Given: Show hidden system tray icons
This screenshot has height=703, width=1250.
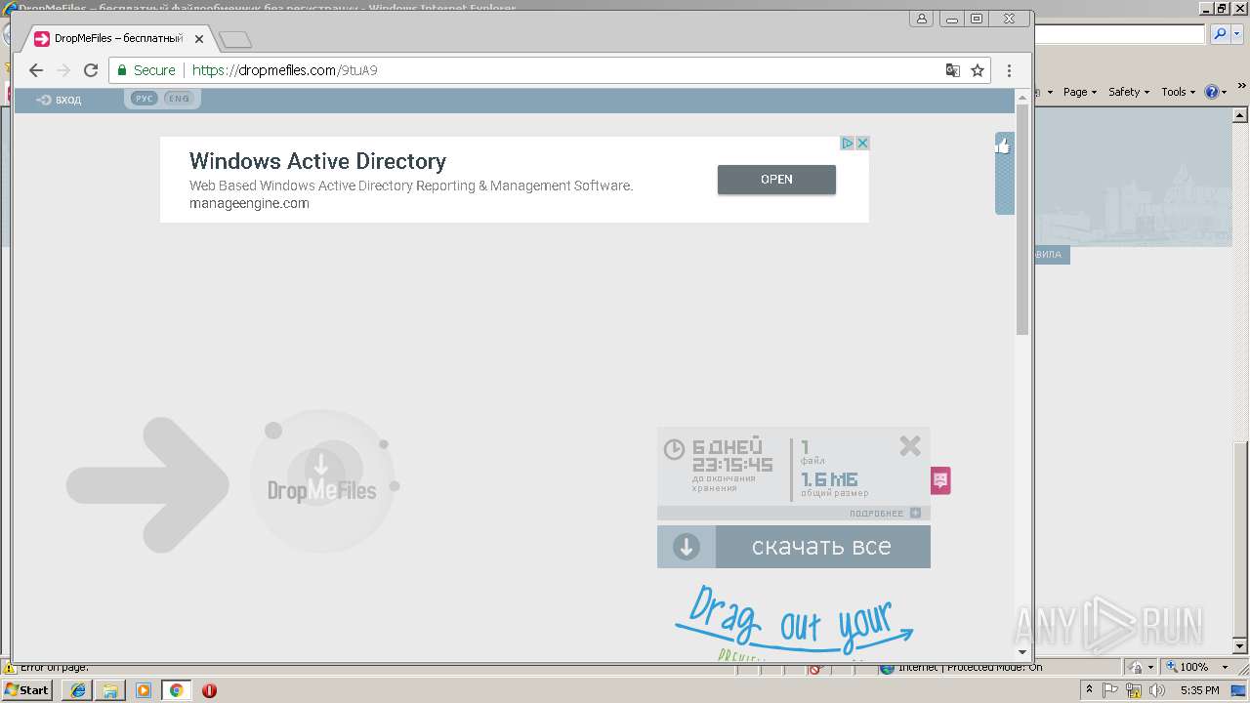Looking at the screenshot, I should (x=1091, y=690).
